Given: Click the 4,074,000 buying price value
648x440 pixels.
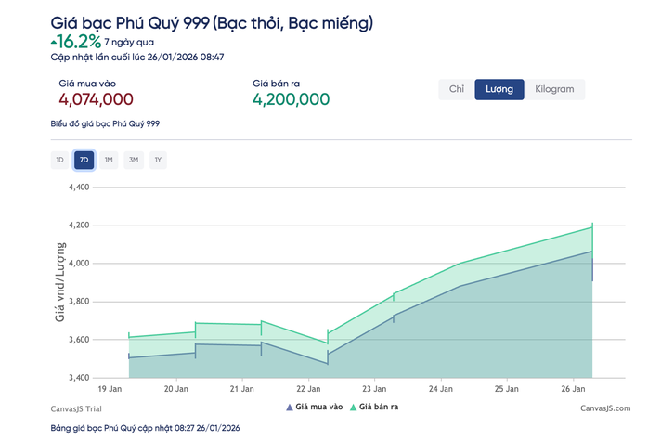Looking at the screenshot, I should click(x=95, y=99).
